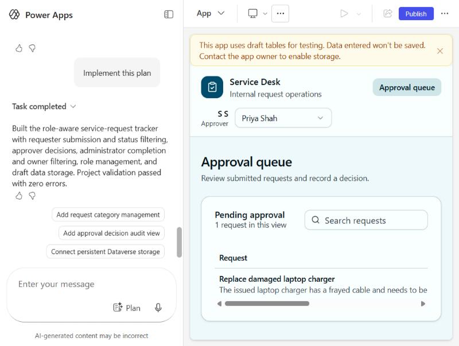Open the Priya Shah user dropdown
Viewport: 459px width, 346px height.
coord(283,118)
